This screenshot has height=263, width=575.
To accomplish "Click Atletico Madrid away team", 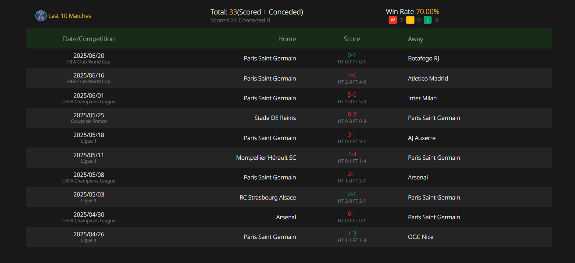I will (x=428, y=78).
